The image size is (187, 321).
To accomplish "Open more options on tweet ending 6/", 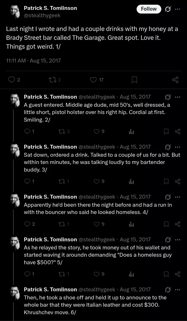I will [x=178, y=289].
